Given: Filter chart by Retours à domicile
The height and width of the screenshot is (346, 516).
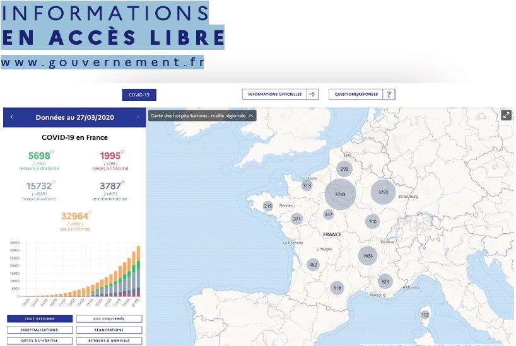Looking at the screenshot, I should [x=109, y=341].
